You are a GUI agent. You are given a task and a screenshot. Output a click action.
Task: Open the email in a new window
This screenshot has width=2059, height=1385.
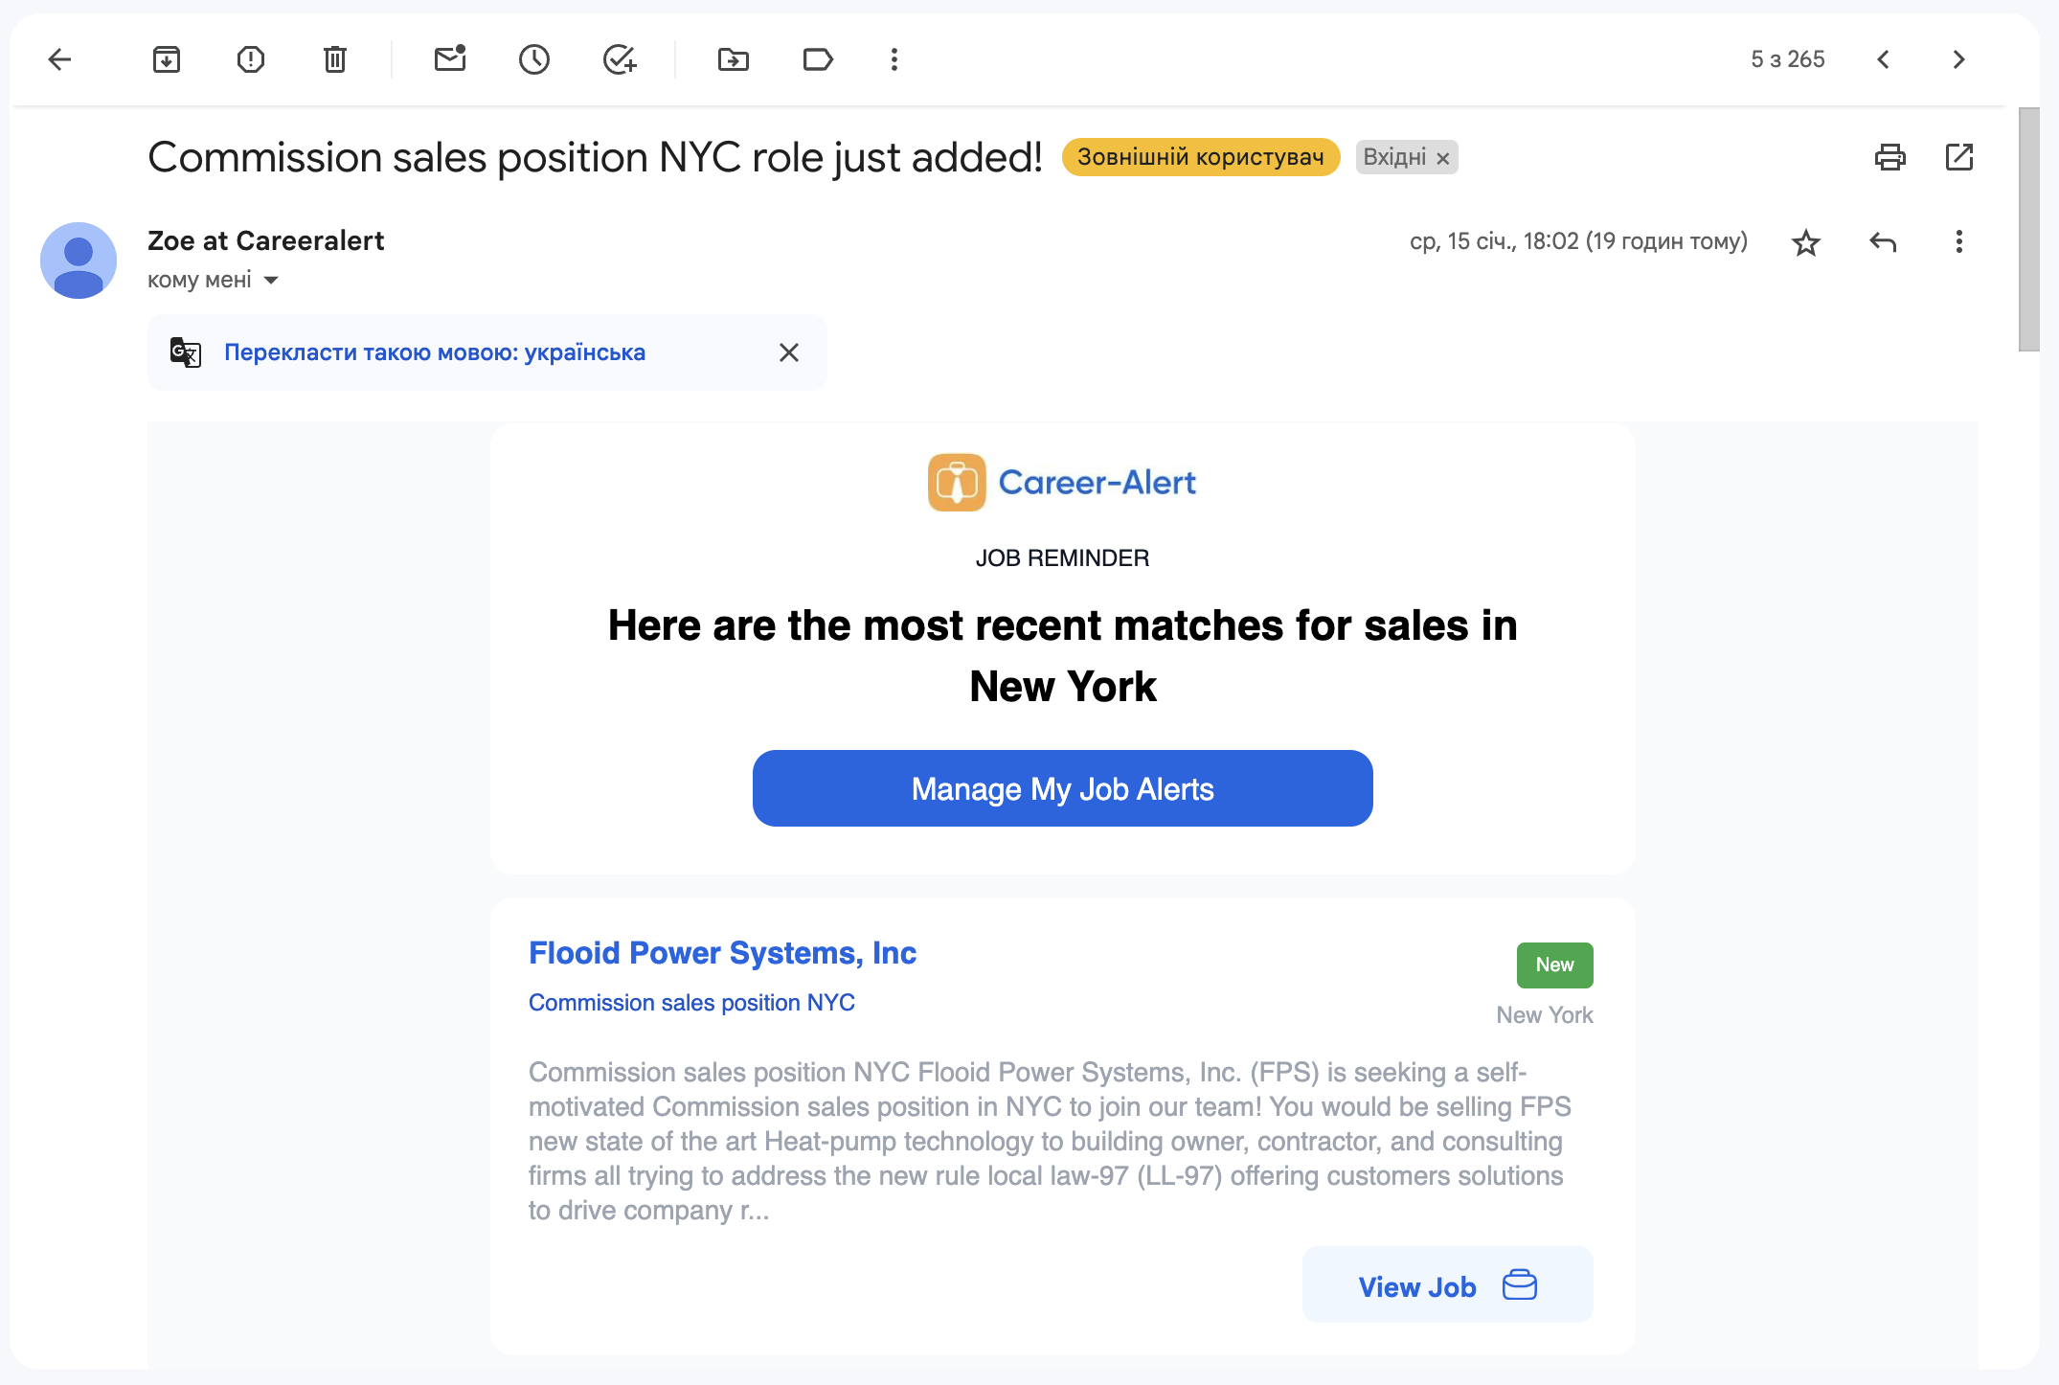pyautogui.click(x=1959, y=157)
